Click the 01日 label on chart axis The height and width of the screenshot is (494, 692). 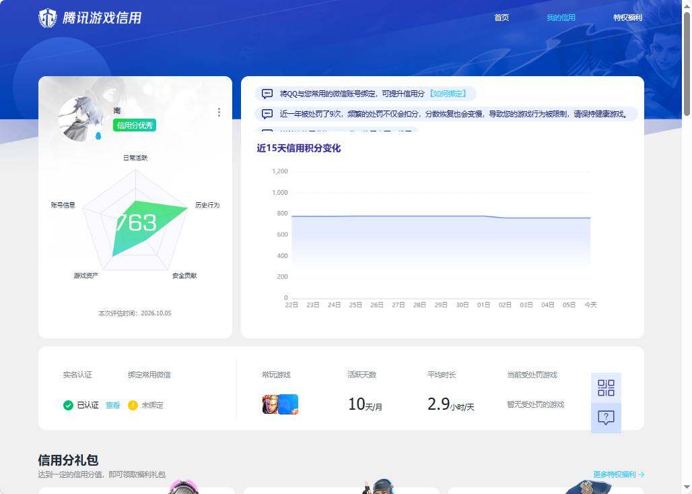pos(484,305)
